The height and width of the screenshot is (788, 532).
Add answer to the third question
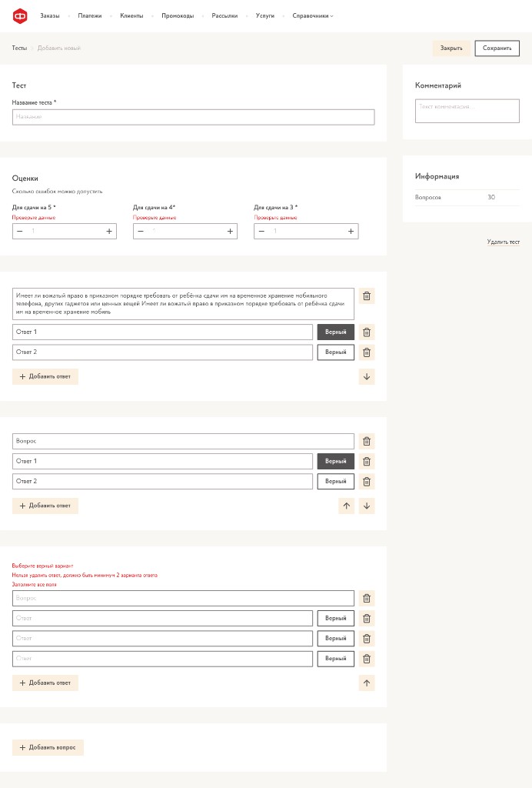45,683
